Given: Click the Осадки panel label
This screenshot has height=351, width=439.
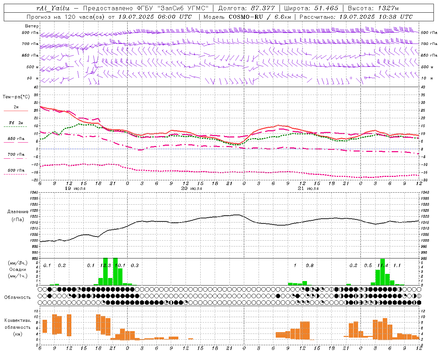Looking at the screenshot, I should point(17,269).
